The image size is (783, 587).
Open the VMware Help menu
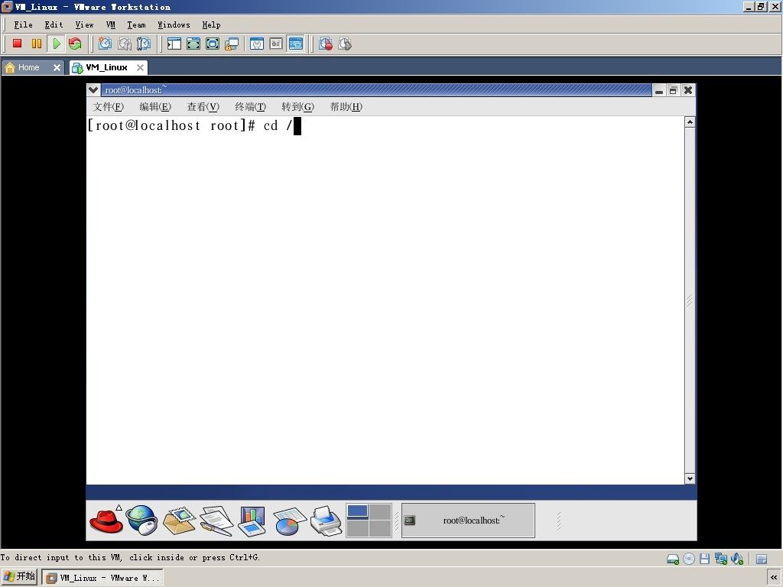click(211, 24)
